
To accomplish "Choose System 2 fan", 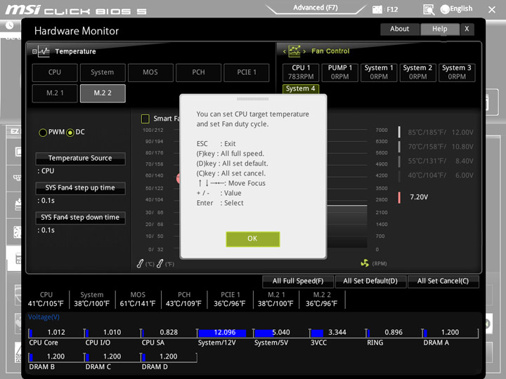I will (x=418, y=72).
